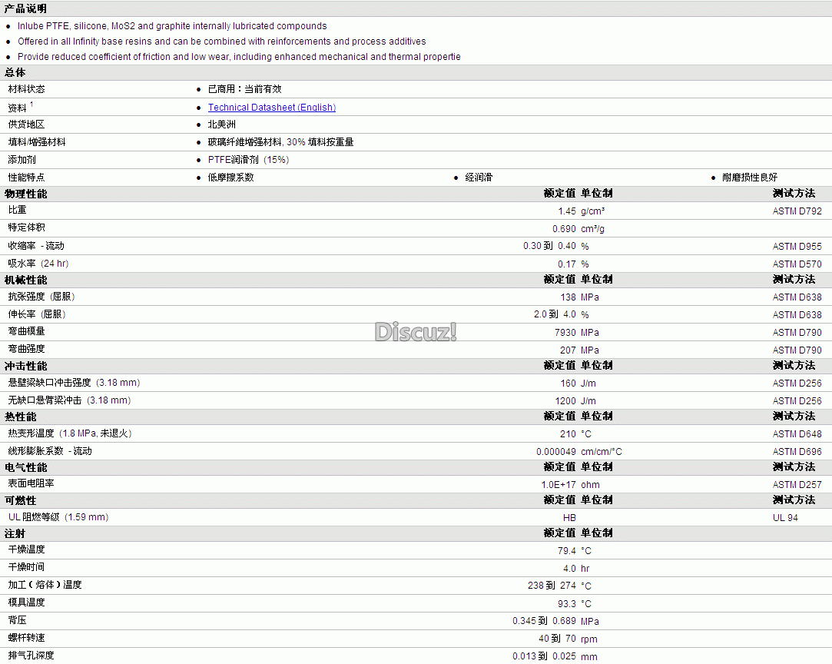The image size is (832, 664).
Task: Click the ASTM D696 test method
Action: [797, 452]
